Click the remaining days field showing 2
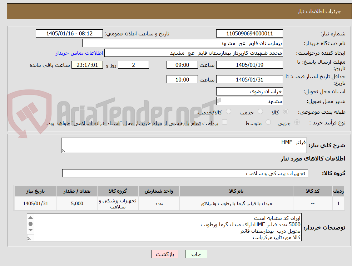The width and height of the screenshot is (352, 266). tap(133, 65)
